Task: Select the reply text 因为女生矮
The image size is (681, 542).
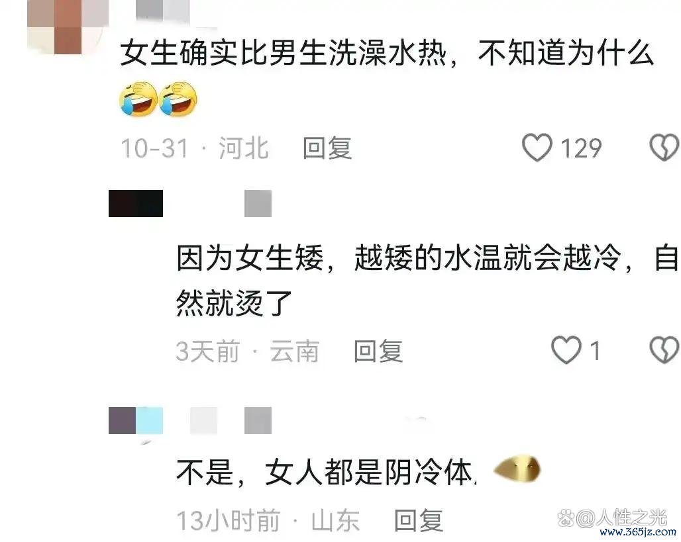Action: point(250,258)
